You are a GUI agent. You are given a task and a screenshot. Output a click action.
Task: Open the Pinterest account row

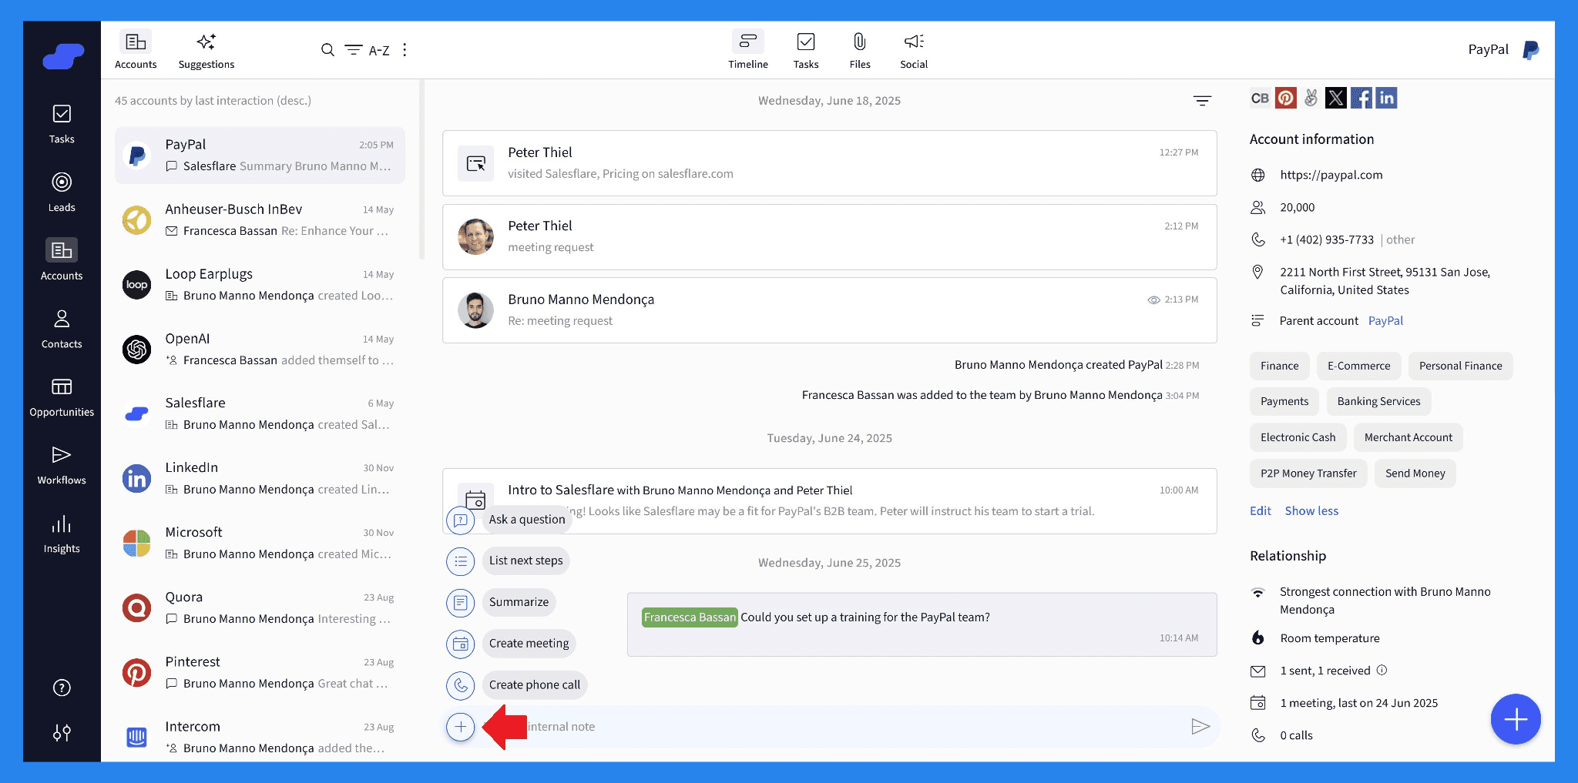click(x=260, y=673)
